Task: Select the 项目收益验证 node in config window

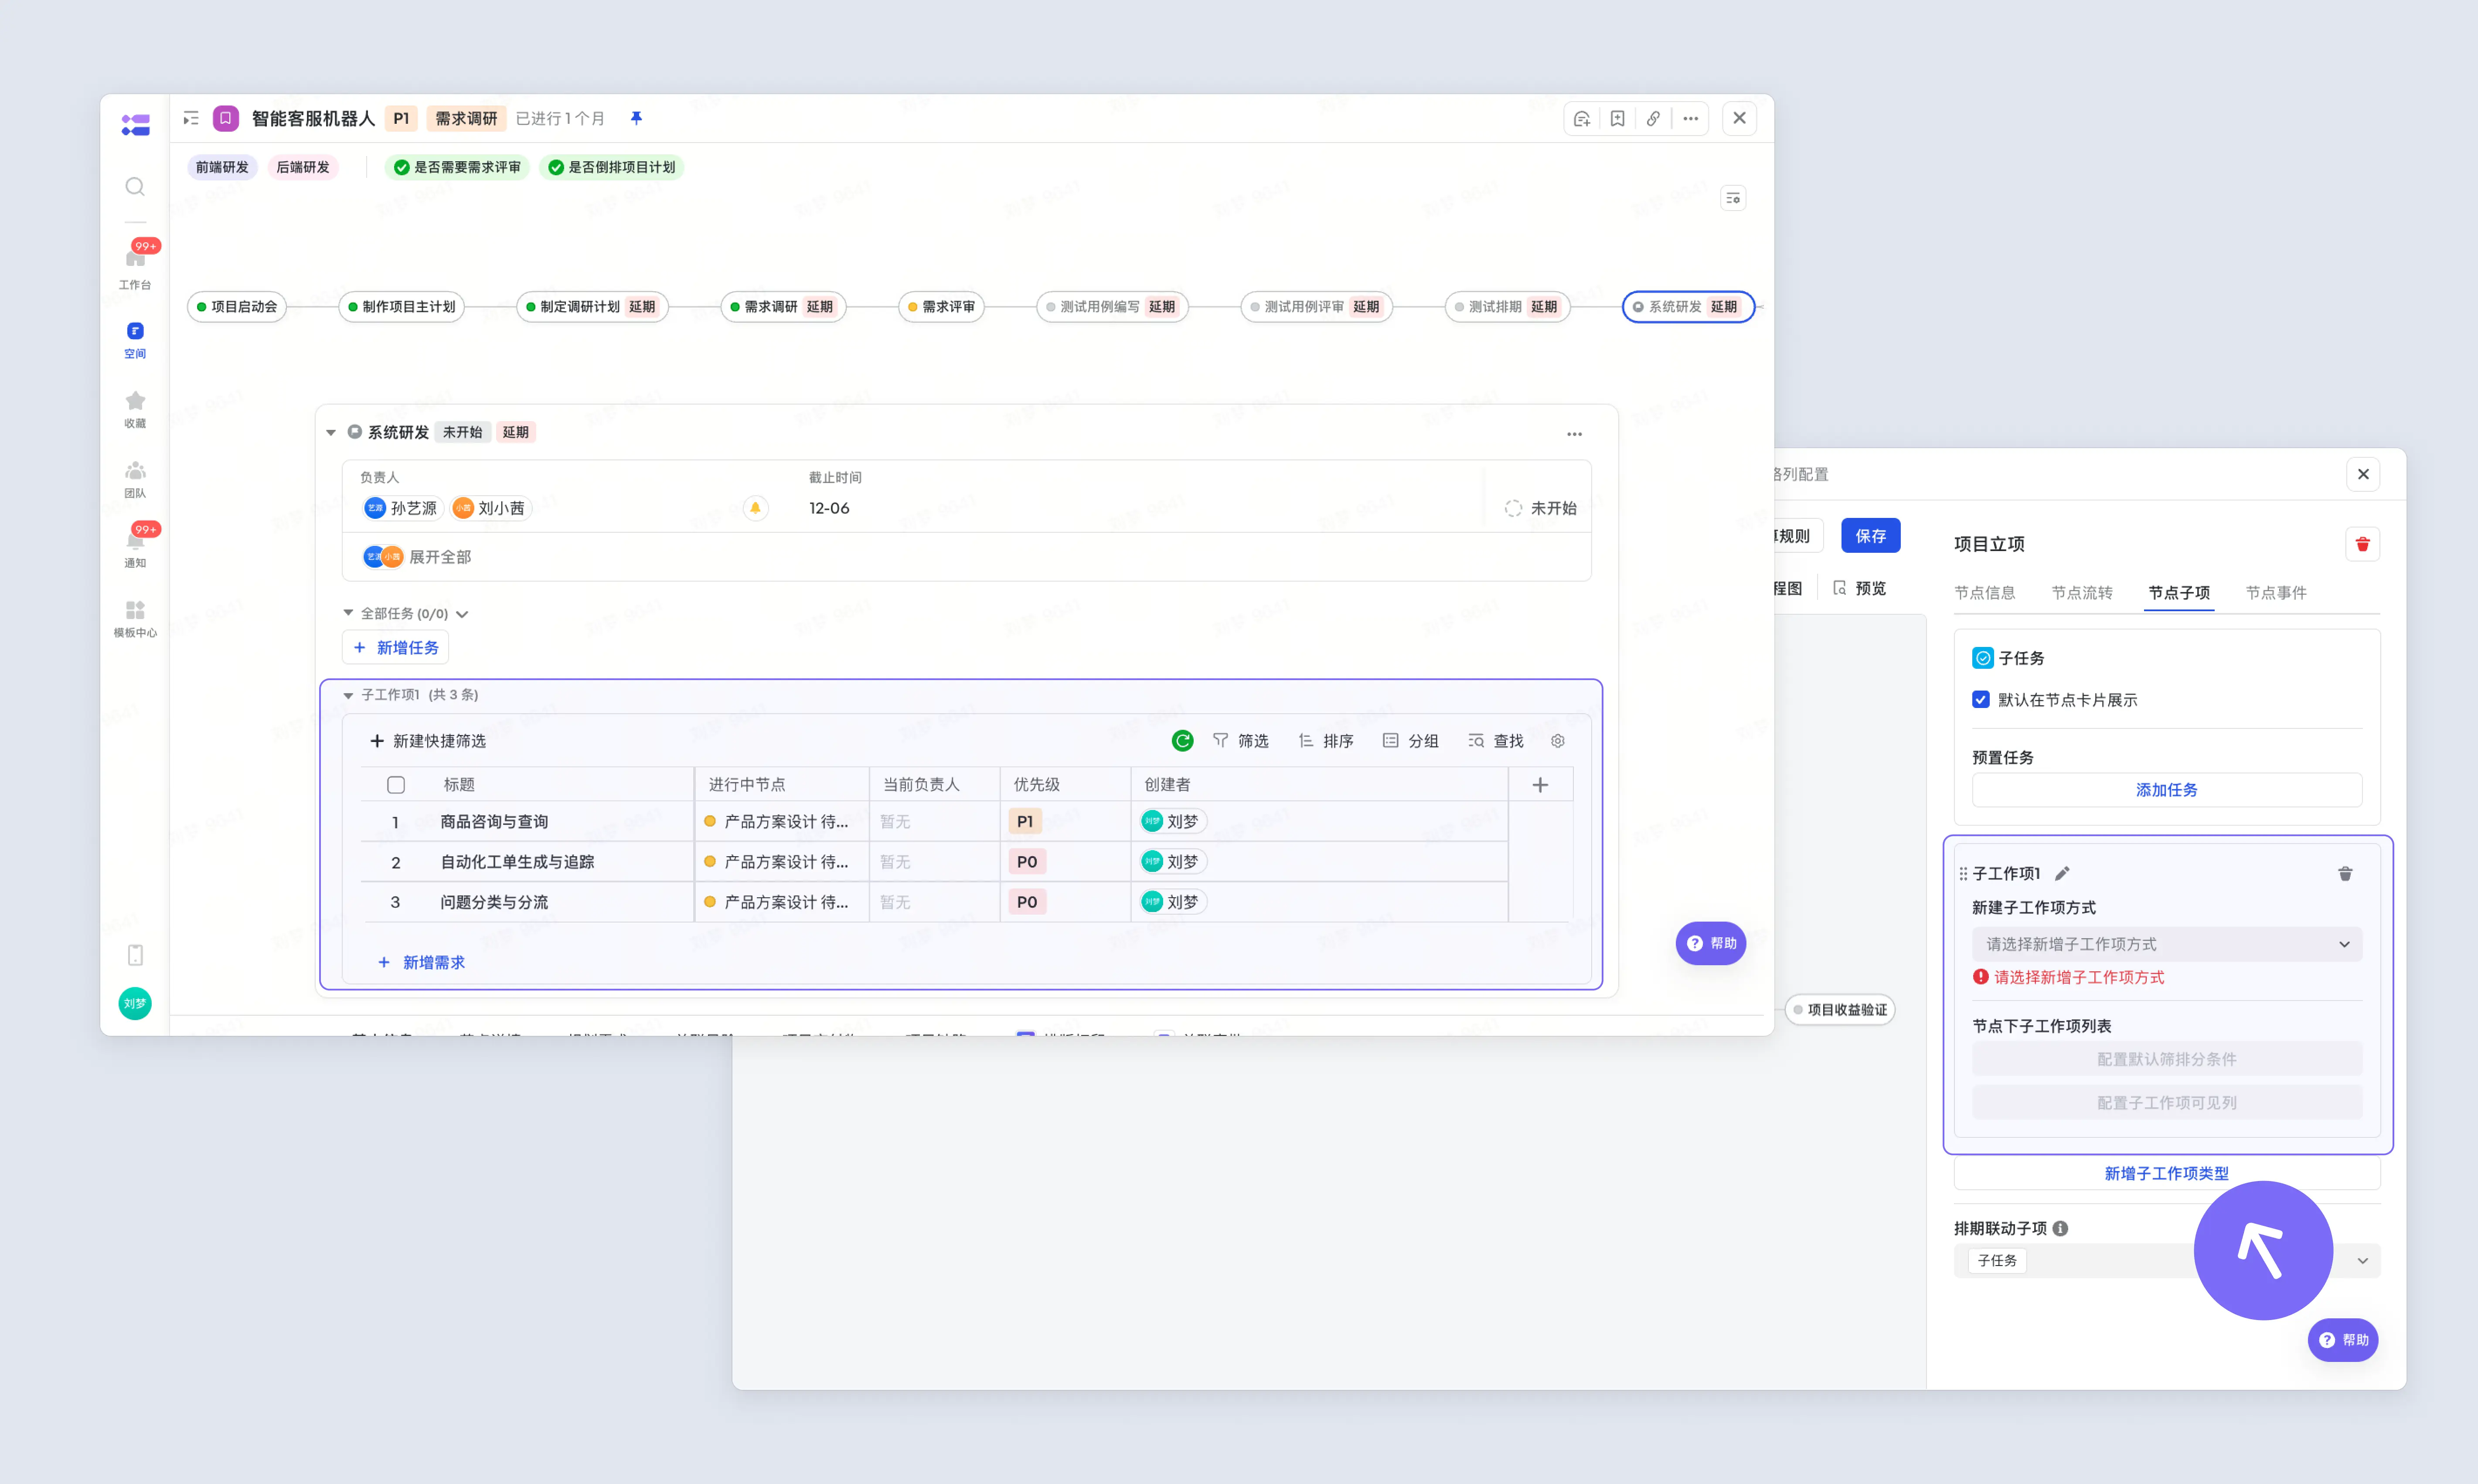Action: click(1840, 1010)
